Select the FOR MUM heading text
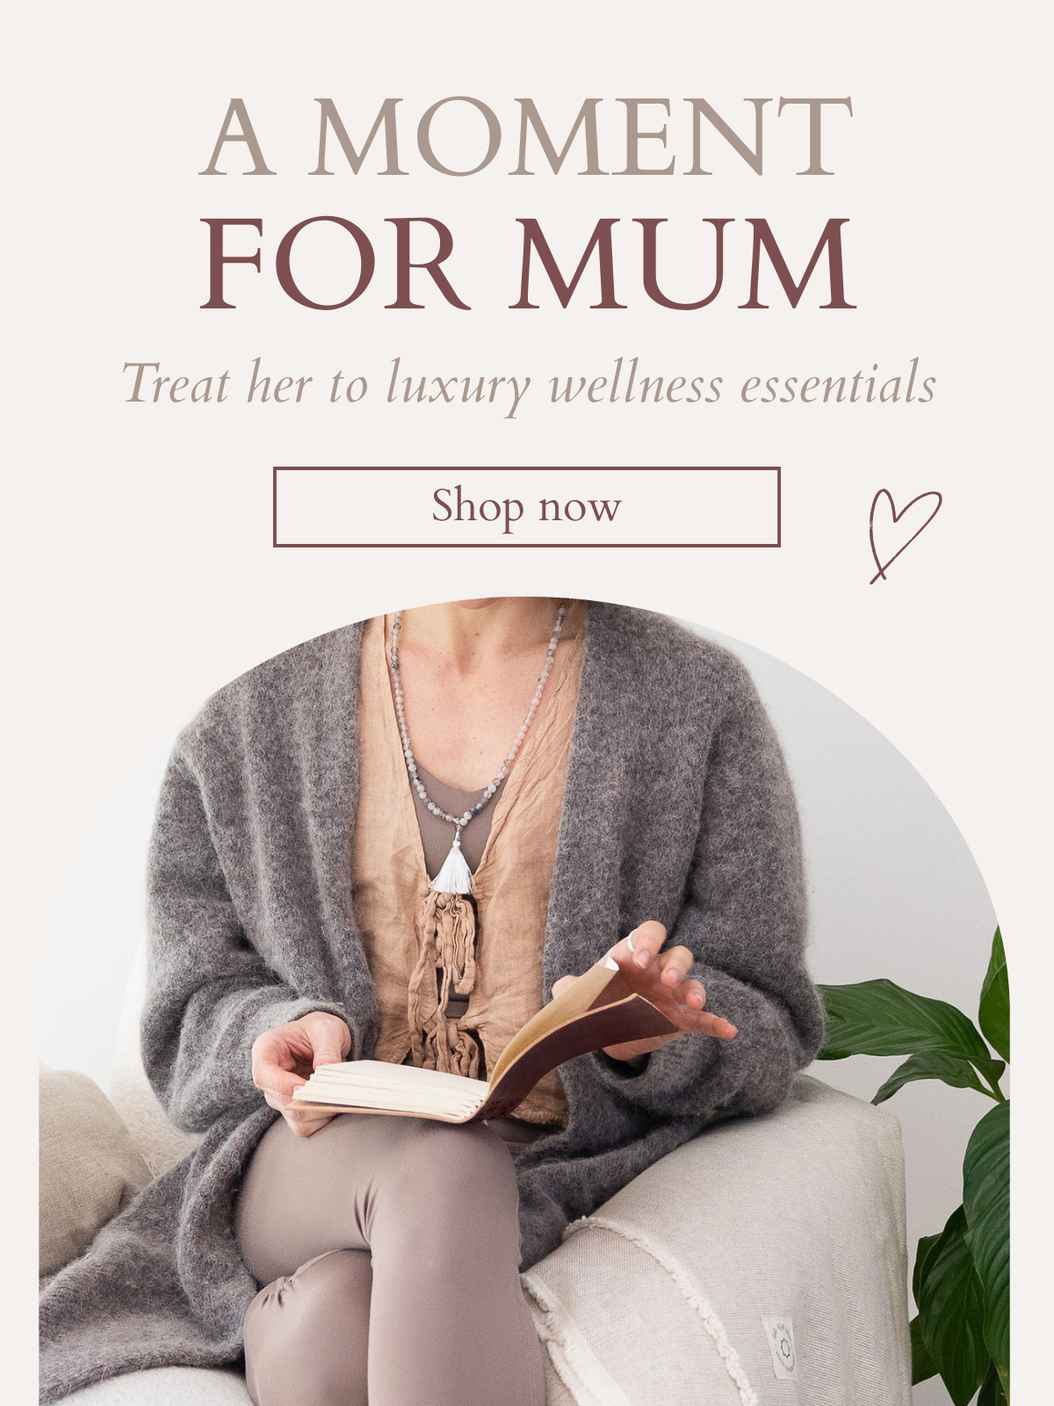The image size is (1054, 1406). [527, 265]
